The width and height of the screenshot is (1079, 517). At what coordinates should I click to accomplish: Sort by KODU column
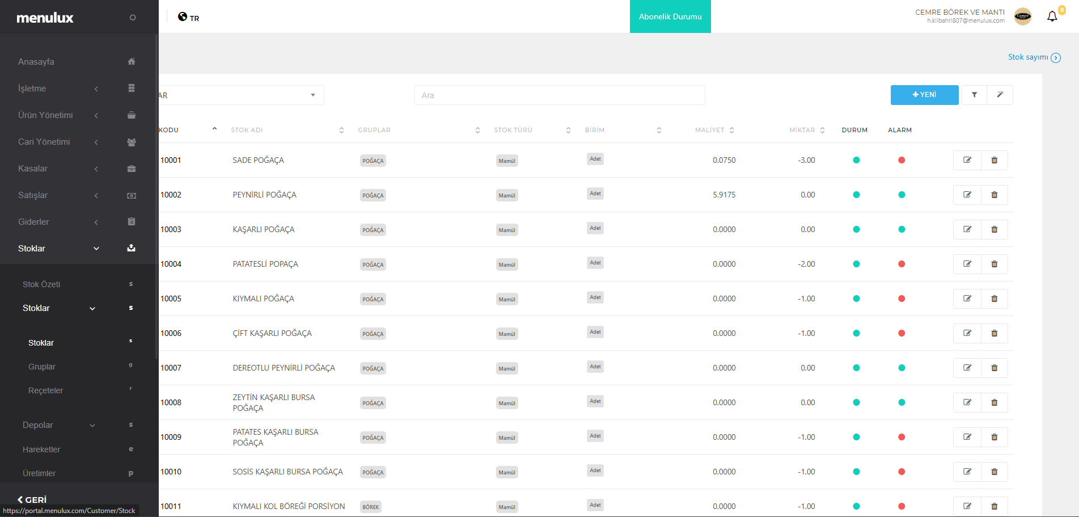click(188, 130)
